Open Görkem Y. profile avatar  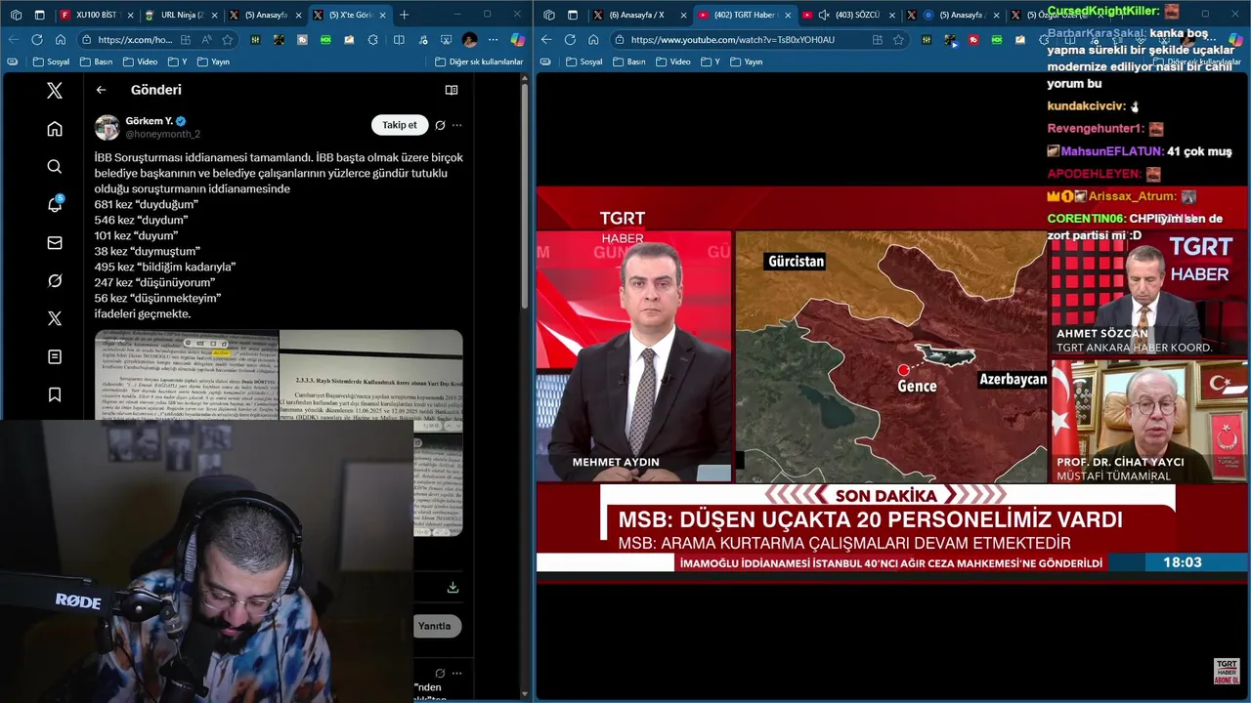coord(108,127)
